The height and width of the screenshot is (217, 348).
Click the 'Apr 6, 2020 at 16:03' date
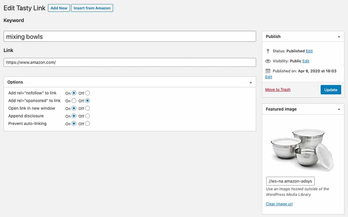tap(317, 71)
